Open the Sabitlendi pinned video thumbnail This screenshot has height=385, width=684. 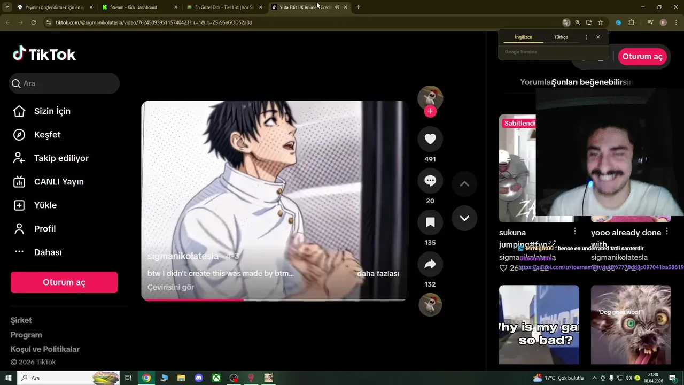pyautogui.click(x=517, y=168)
